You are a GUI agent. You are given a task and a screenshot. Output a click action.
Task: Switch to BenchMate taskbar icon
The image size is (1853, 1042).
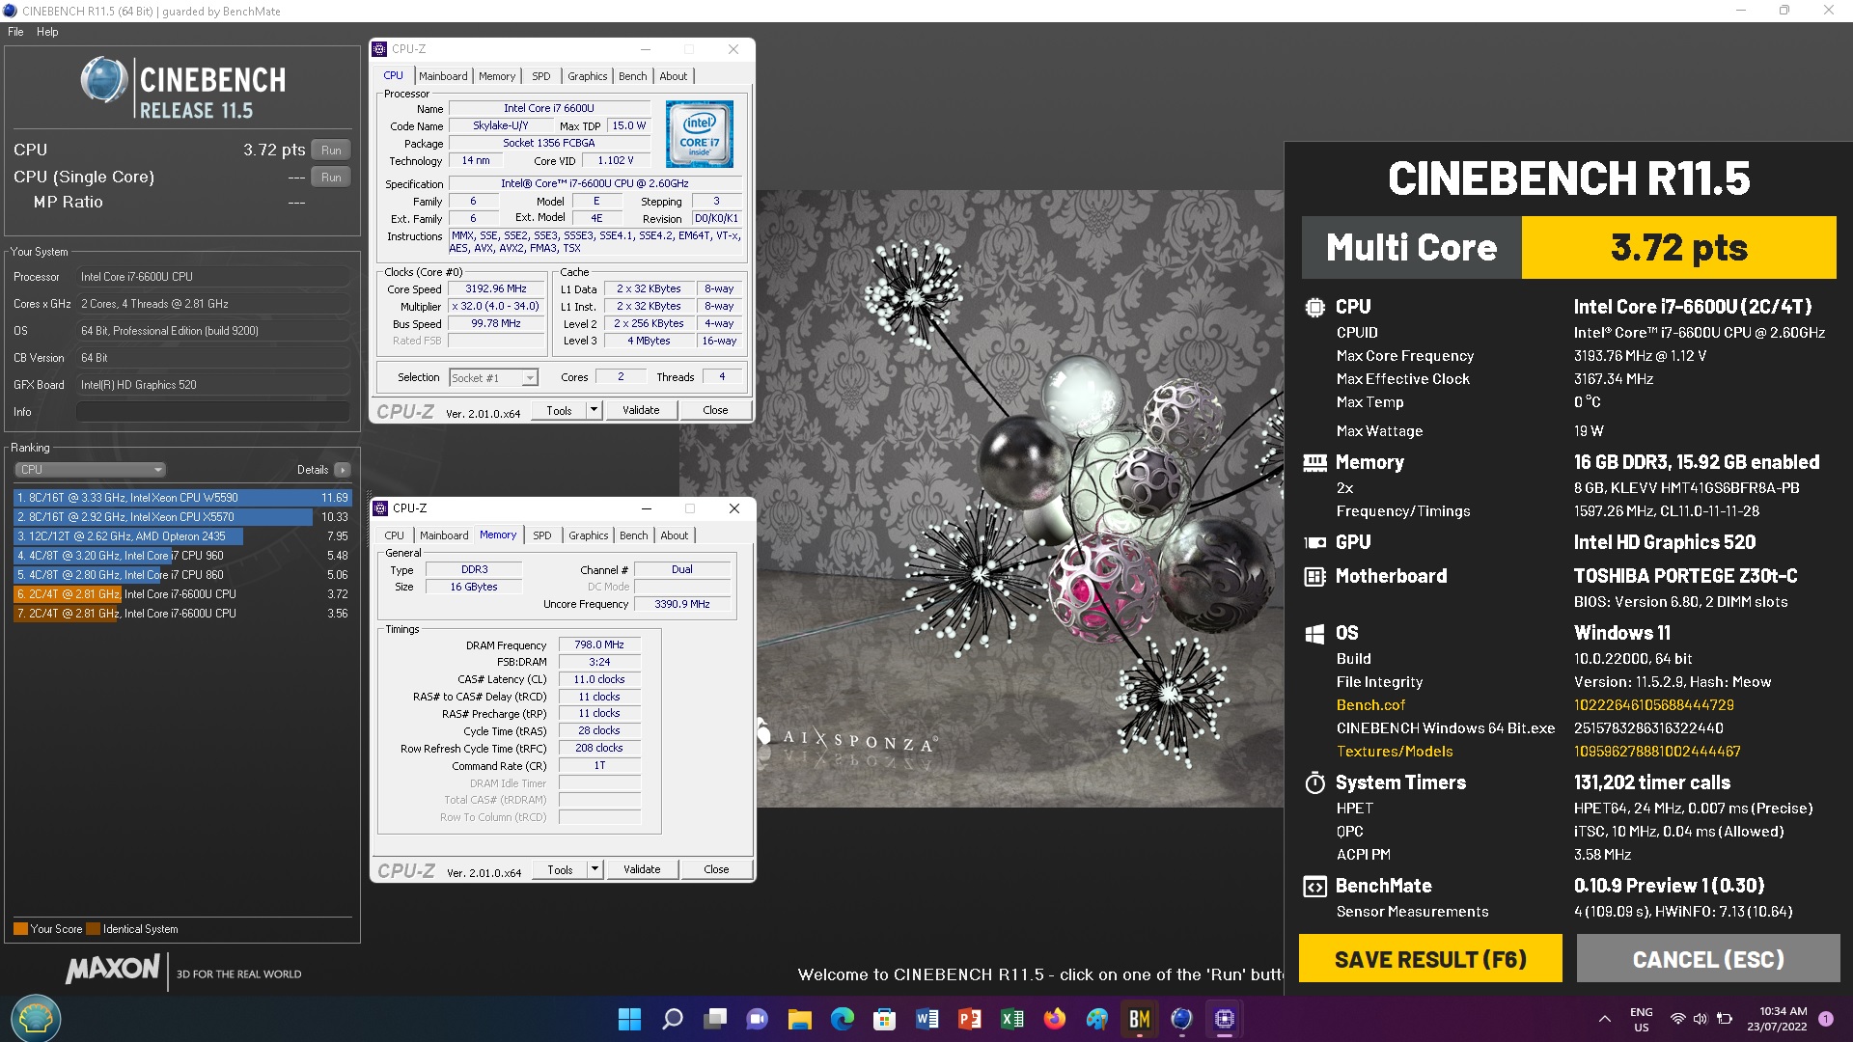point(1140,1019)
